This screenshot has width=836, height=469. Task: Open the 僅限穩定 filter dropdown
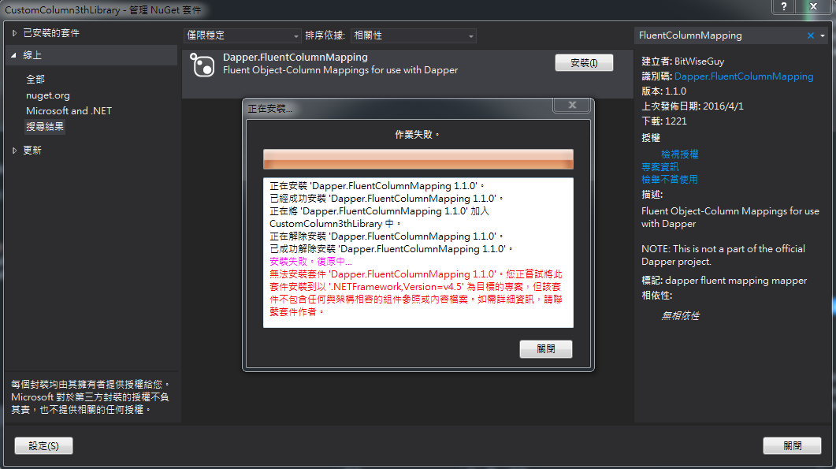[243, 35]
